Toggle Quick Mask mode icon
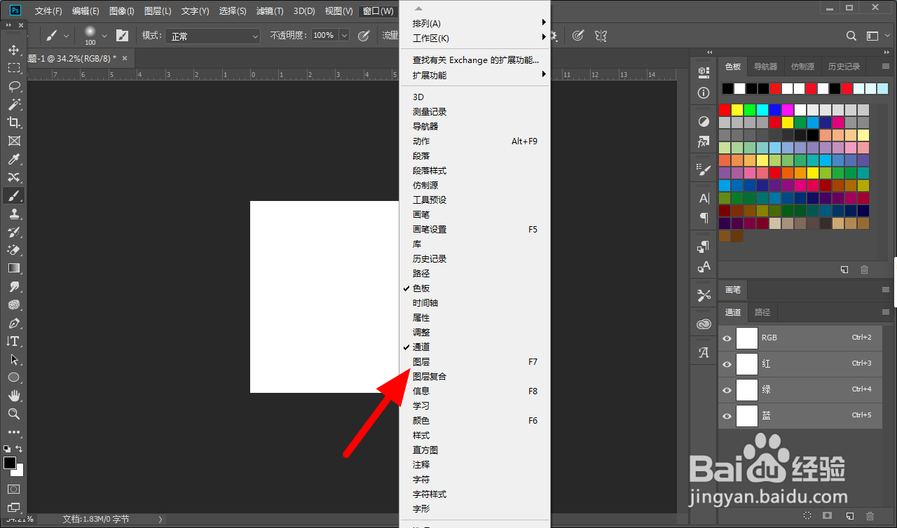This screenshot has width=897, height=528. tap(13, 489)
